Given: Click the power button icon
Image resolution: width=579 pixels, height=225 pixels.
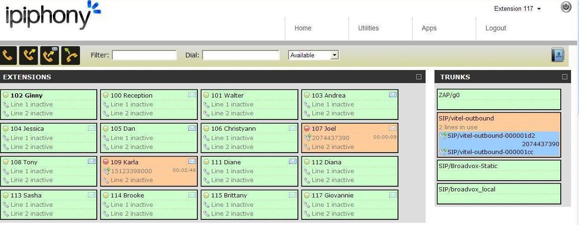Looking at the screenshot, I should 566,7.
